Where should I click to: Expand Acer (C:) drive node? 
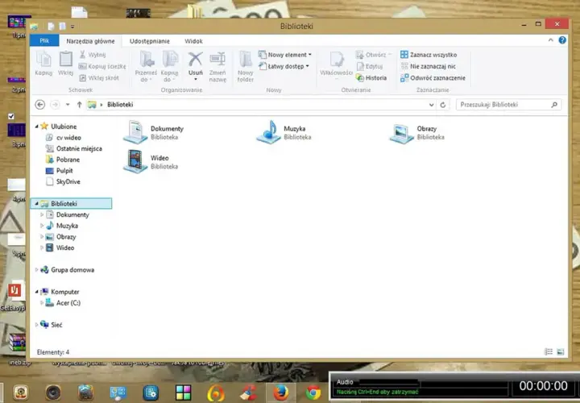pyautogui.click(x=42, y=303)
